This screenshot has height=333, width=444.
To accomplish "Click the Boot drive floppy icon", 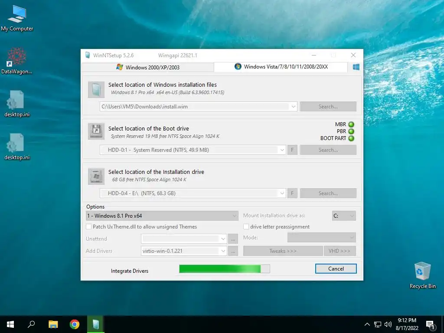I will coord(96,131).
